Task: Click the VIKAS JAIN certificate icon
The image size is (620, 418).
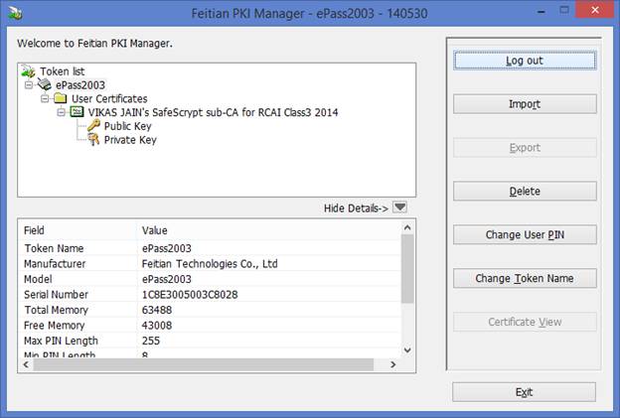Action: pos(77,112)
